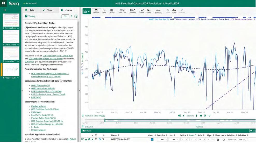Expand the 2. Calculations worksheet menu chevron
The height and width of the screenshot is (143, 256).
tap(18, 45)
